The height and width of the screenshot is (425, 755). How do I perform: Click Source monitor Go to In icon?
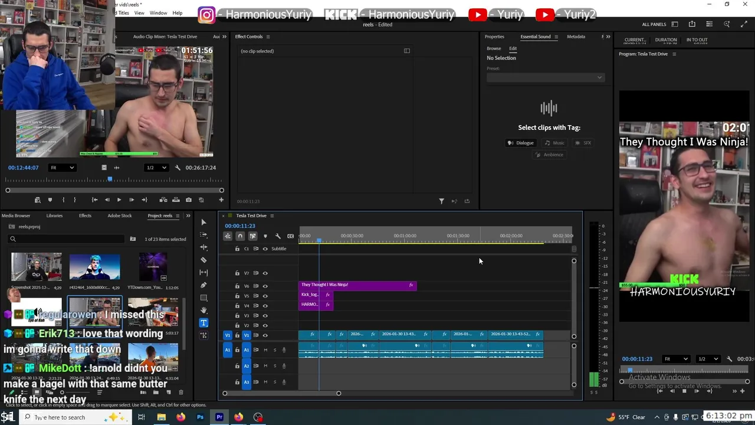coord(94,200)
